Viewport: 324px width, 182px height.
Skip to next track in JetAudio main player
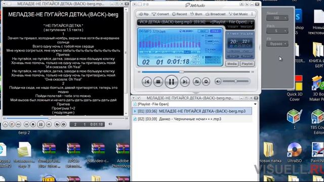(x=185, y=82)
